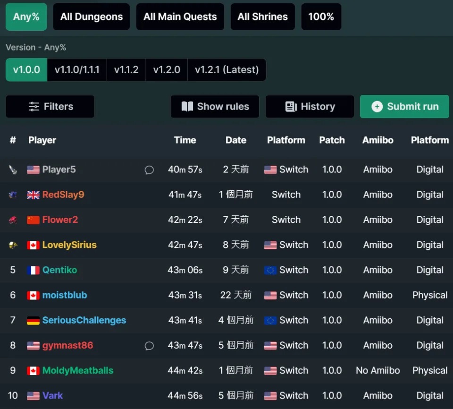
Task: Click US flag next to Vark
Action: tap(33, 396)
